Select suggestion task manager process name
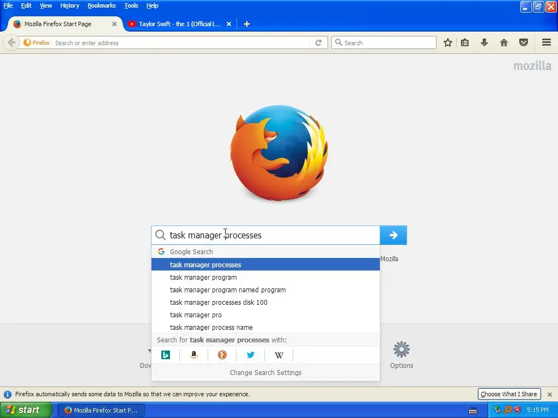This screenshot has width=558, height=418. point(265,327)
